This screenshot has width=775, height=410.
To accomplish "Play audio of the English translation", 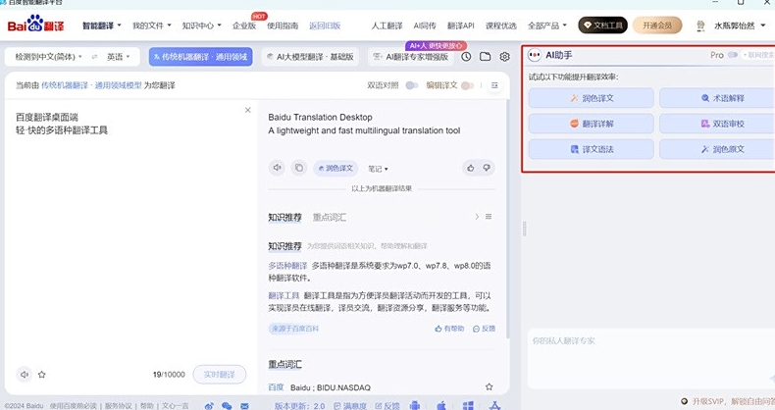I will 278,168.
